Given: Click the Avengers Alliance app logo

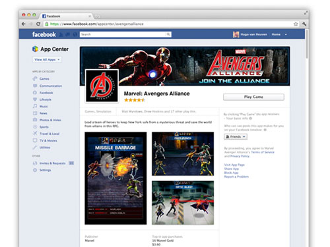Looking at the screenshot, I should tap(102, 86).
